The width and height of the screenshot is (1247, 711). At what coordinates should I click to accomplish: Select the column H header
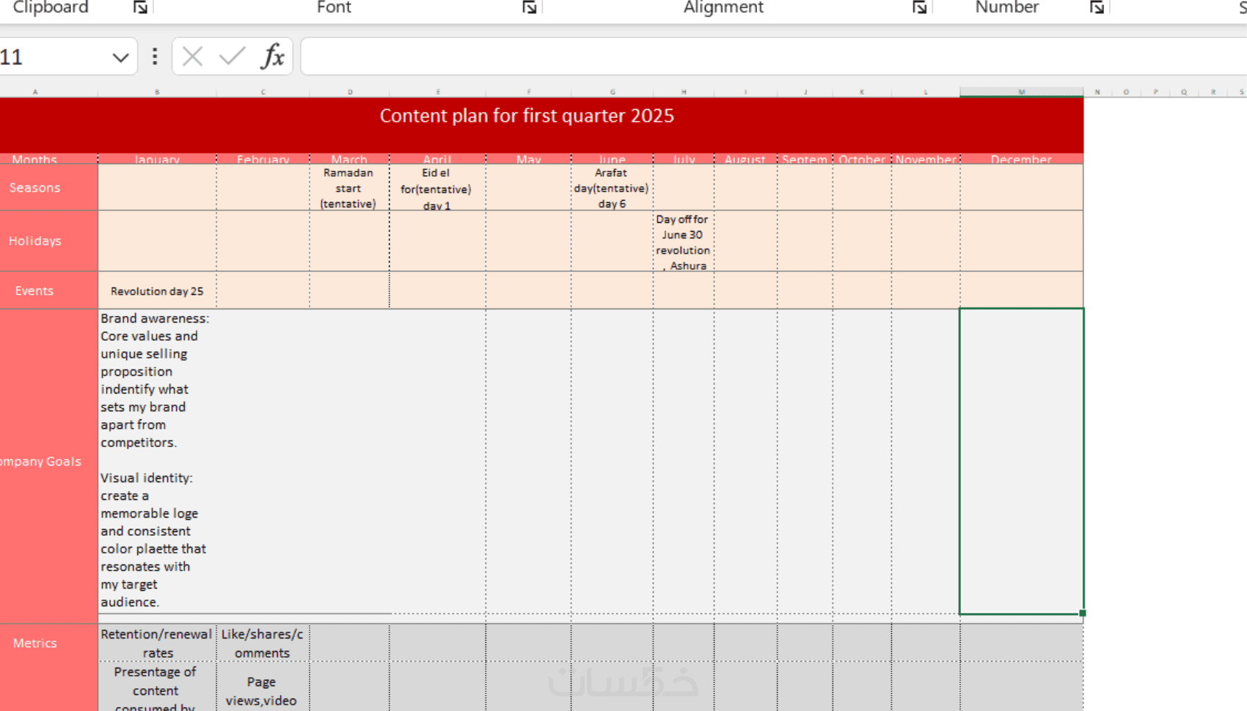(x=684, y=92)
